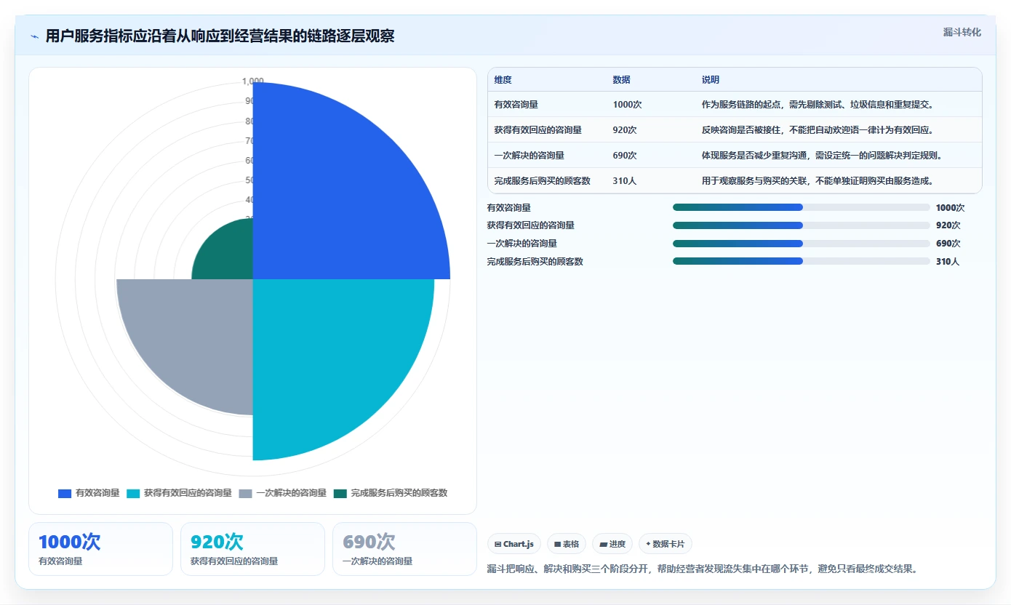
Task: Click the 获得有效回应的咨询量 progress bar
Action: tap(802, 225)
